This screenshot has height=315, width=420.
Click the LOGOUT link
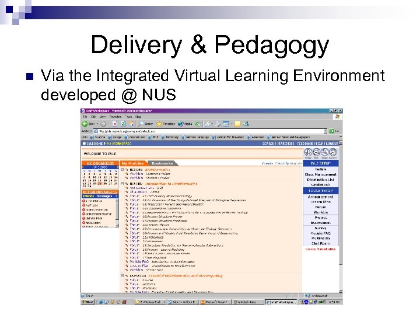click(332, 143)
